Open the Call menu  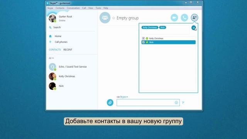click(84, 8)
